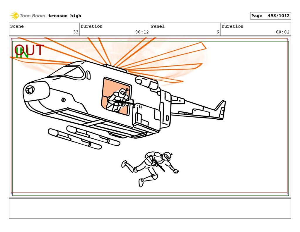Click the Toon Boom logo
Viewport: 300px width, 232px height.
28,16
